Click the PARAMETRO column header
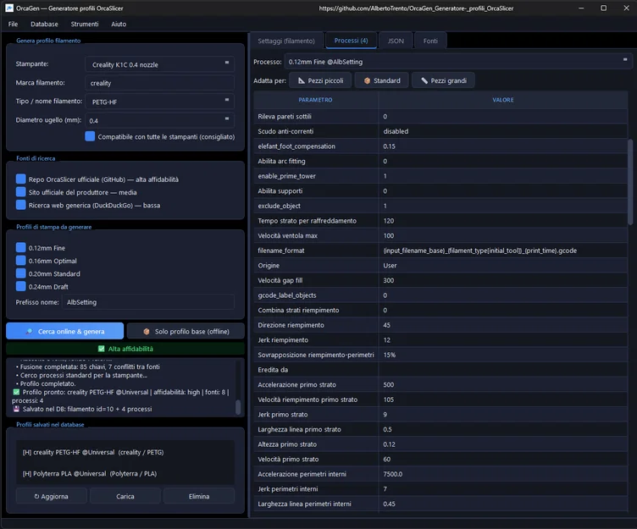Screen dimensions: 637x529 click(316, 100)
